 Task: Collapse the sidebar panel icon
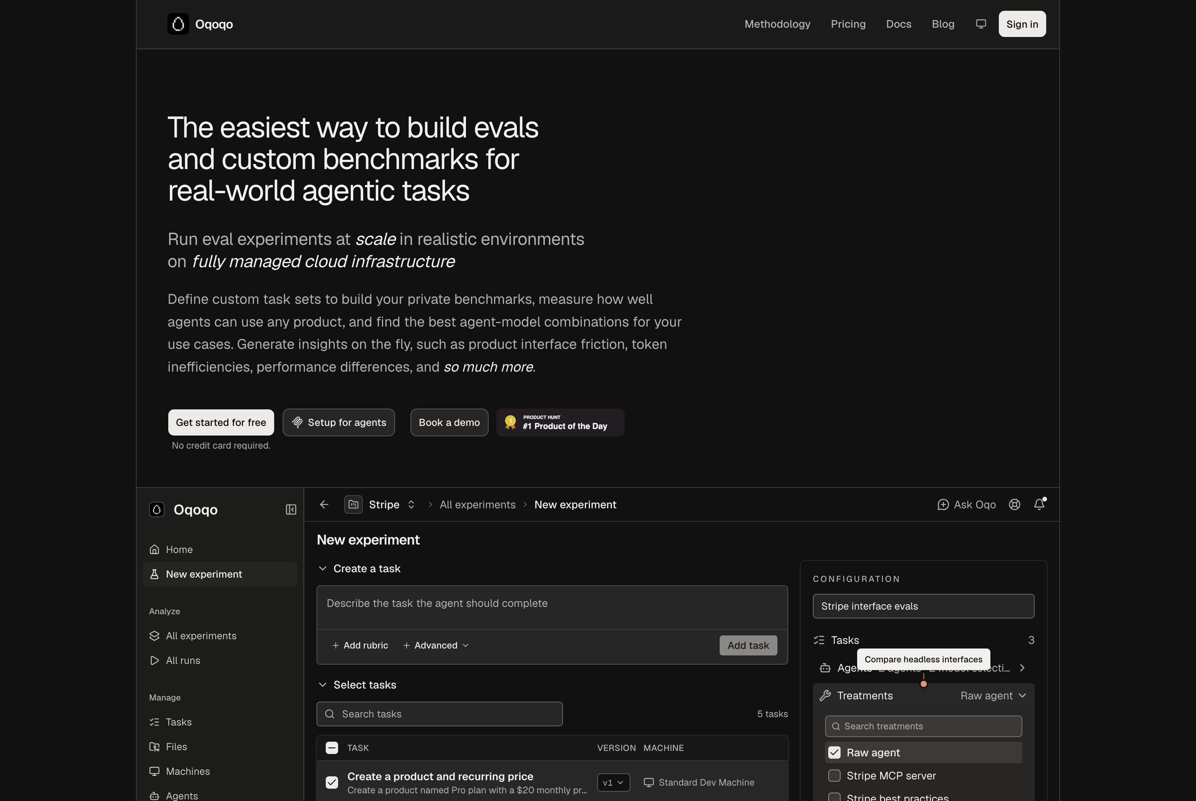click(291, 509)
